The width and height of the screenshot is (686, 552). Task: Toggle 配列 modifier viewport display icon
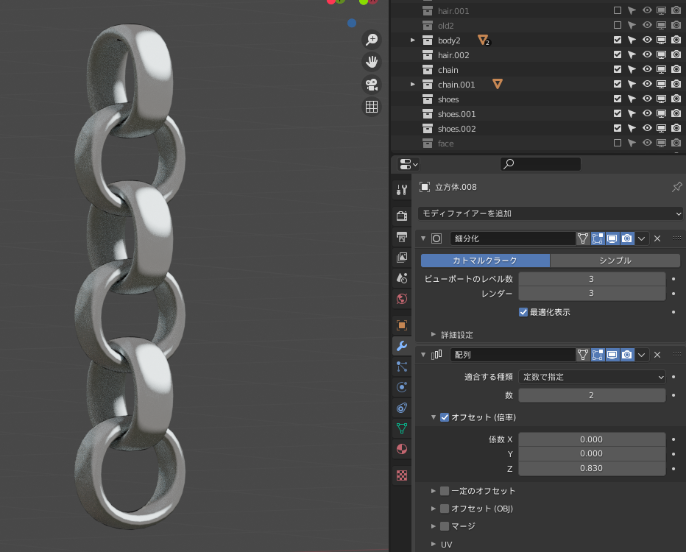tap(612, 355)
